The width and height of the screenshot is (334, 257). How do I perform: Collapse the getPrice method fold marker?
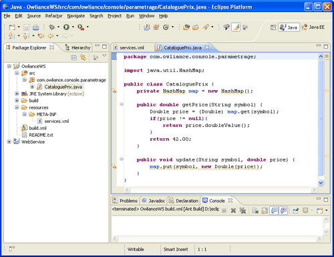(122, 104)
